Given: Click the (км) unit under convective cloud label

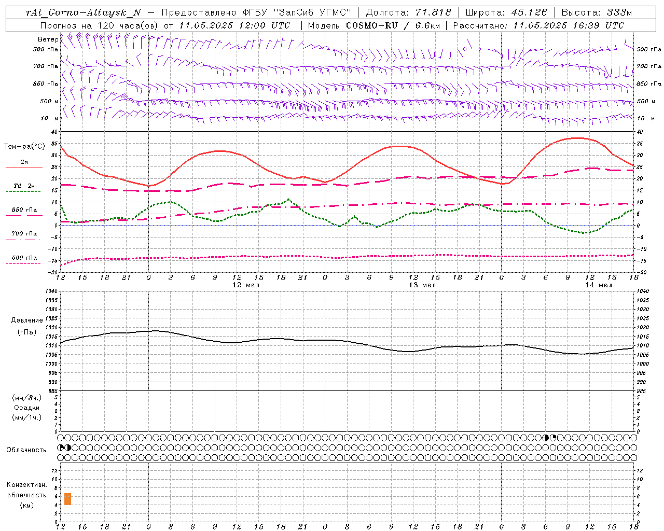Looking at the screenshot, I should coord(27,505).
